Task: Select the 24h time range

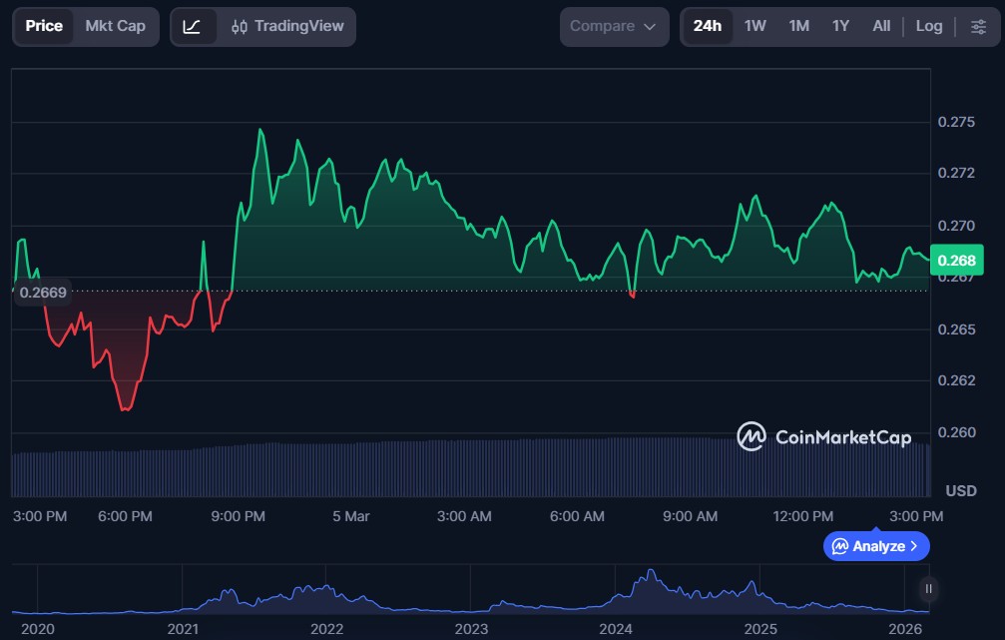Action: pos(707,27)
